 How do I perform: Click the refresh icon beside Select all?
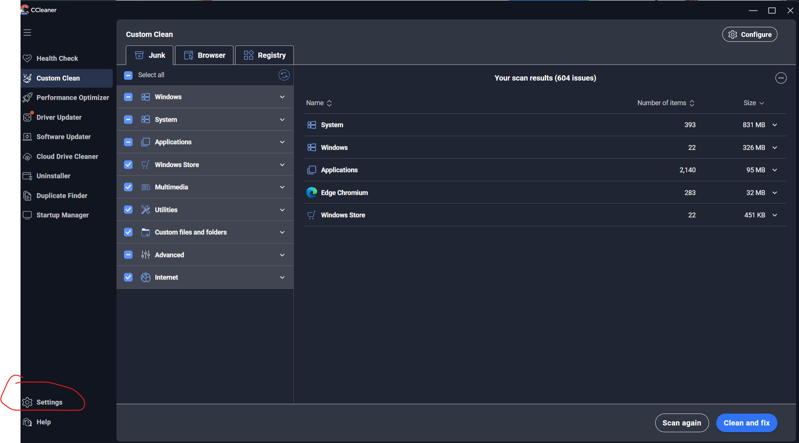284,75
